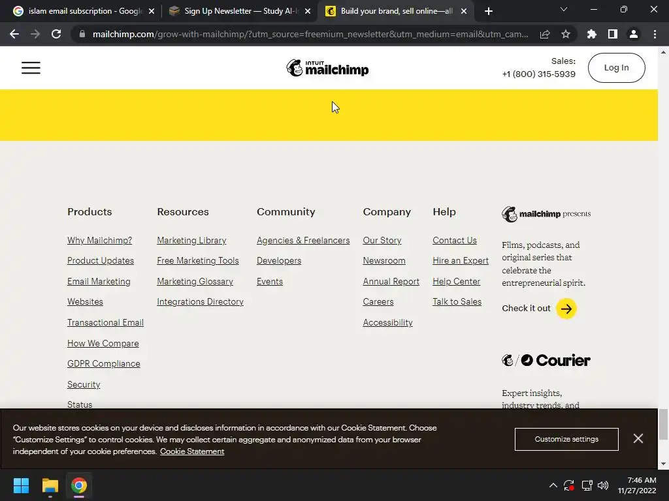Open the Free Marketing Tools link
This screenshot has height=501, width=669.
tap(198, 261)
